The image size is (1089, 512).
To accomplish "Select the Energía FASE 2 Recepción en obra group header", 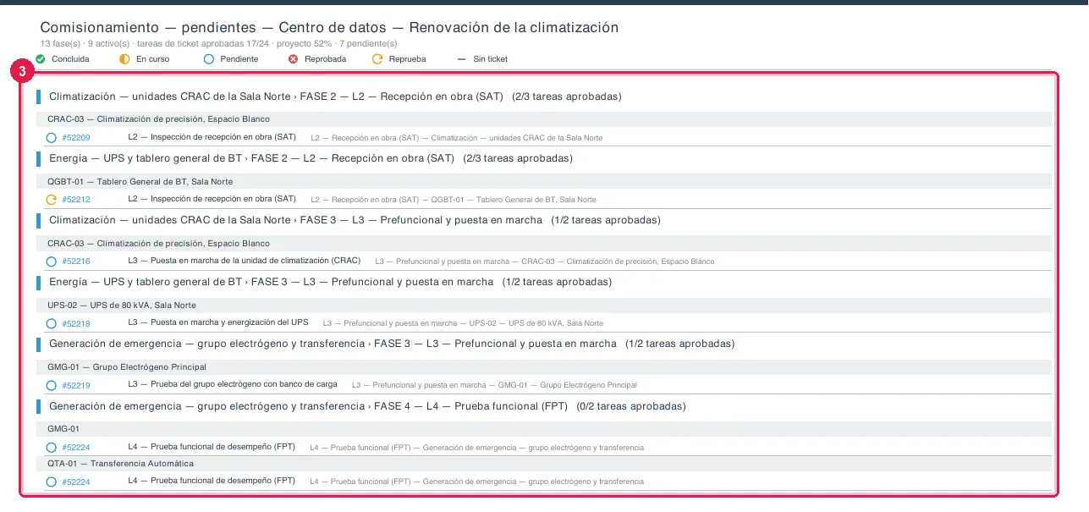I will pos(311,158).
